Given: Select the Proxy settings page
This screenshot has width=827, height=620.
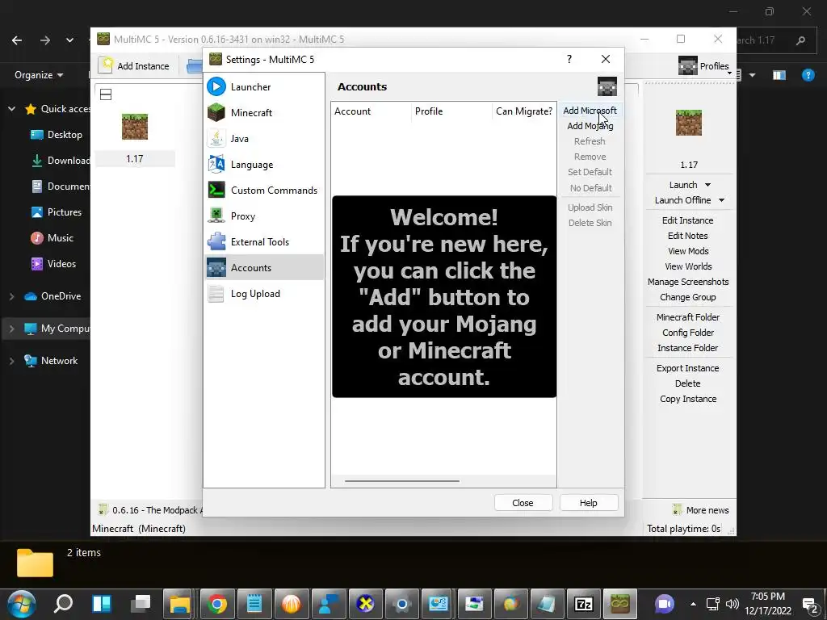Looking at the screenshot, I should click(x=264, y=216).
